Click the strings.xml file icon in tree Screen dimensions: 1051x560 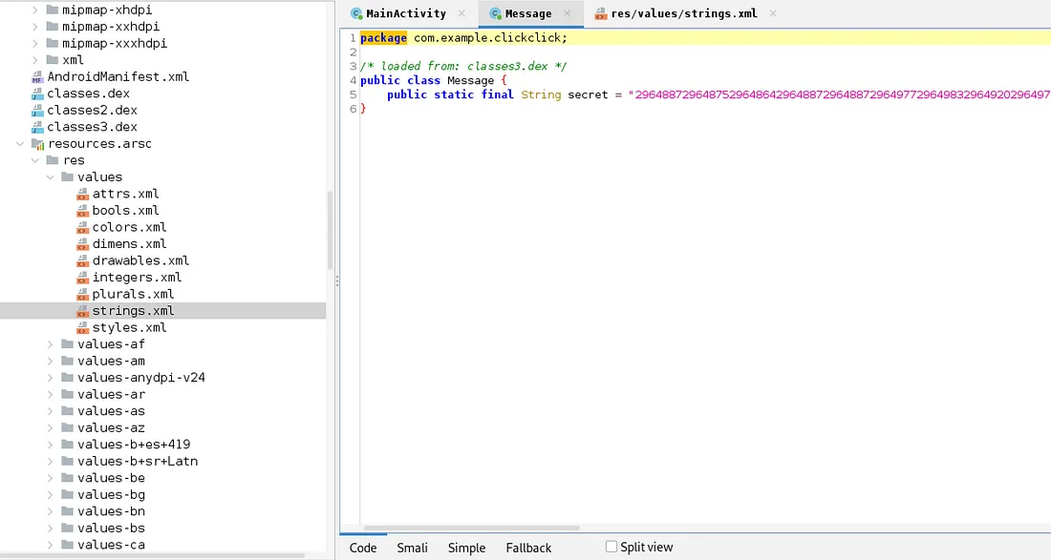click(82, 311)
